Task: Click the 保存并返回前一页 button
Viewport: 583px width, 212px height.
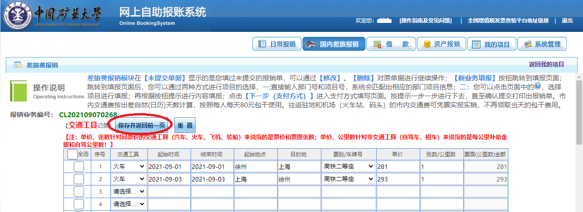Action: 142,125
